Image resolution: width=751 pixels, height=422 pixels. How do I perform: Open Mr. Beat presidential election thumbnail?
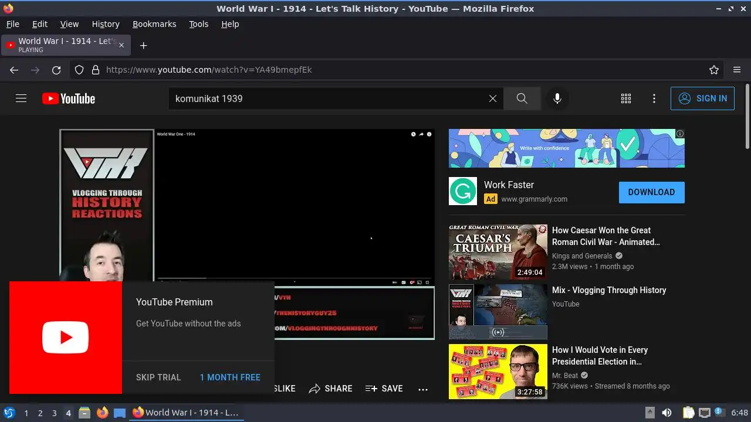(x=498, y=372)
